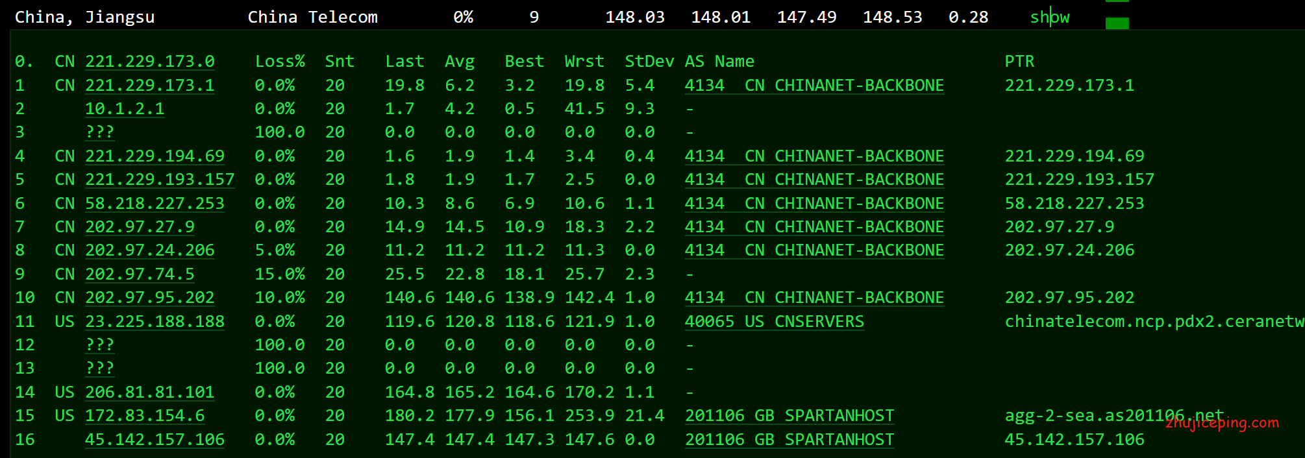Screen dimensions: 1305x458
Task: Open AS 4134 CHINANET-BACKBONE link in hop 10
Action: click(815, 298)
